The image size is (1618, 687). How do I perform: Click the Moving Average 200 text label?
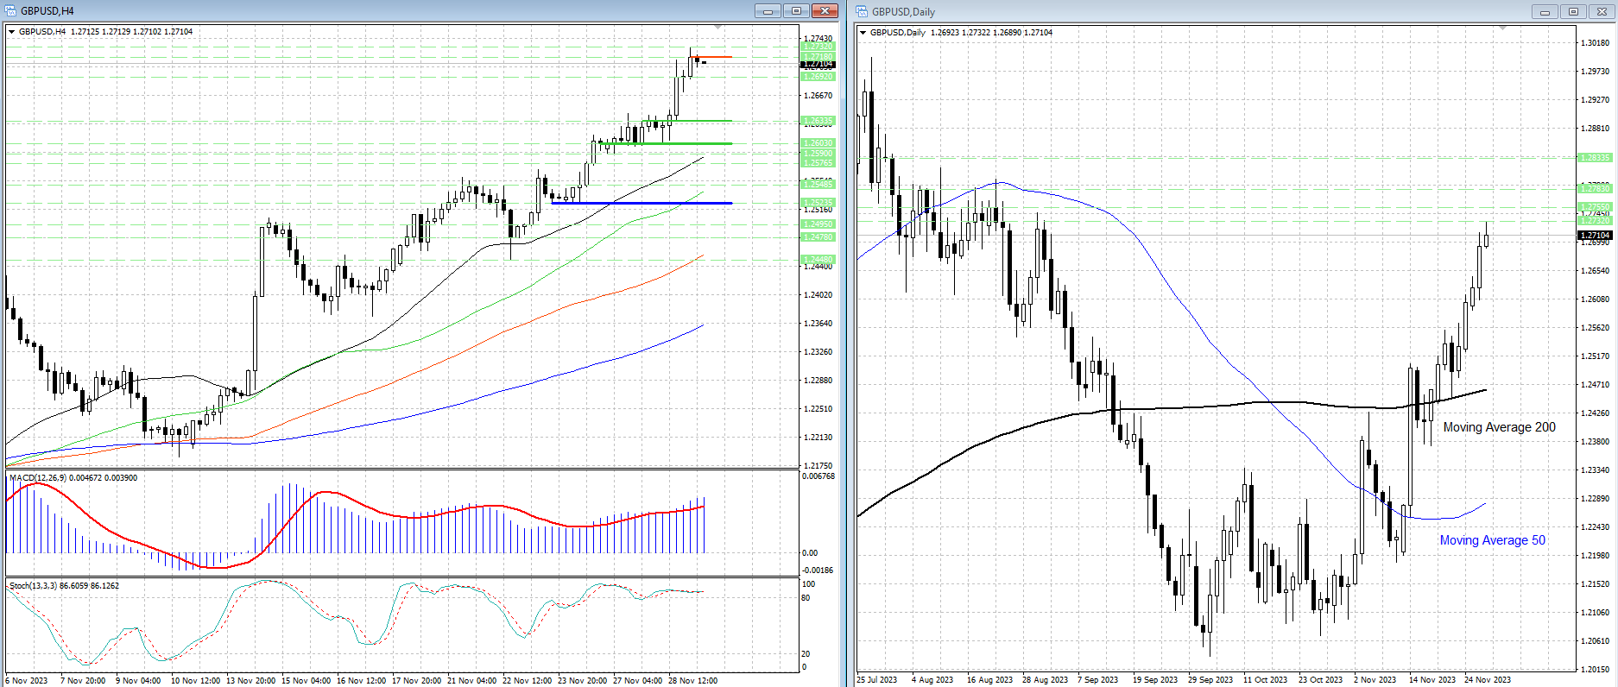coord(1499,427)
